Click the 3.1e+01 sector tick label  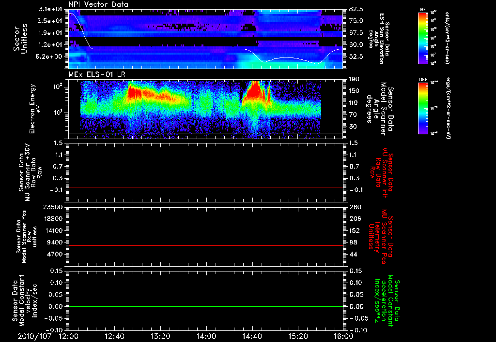pos(50,9)
